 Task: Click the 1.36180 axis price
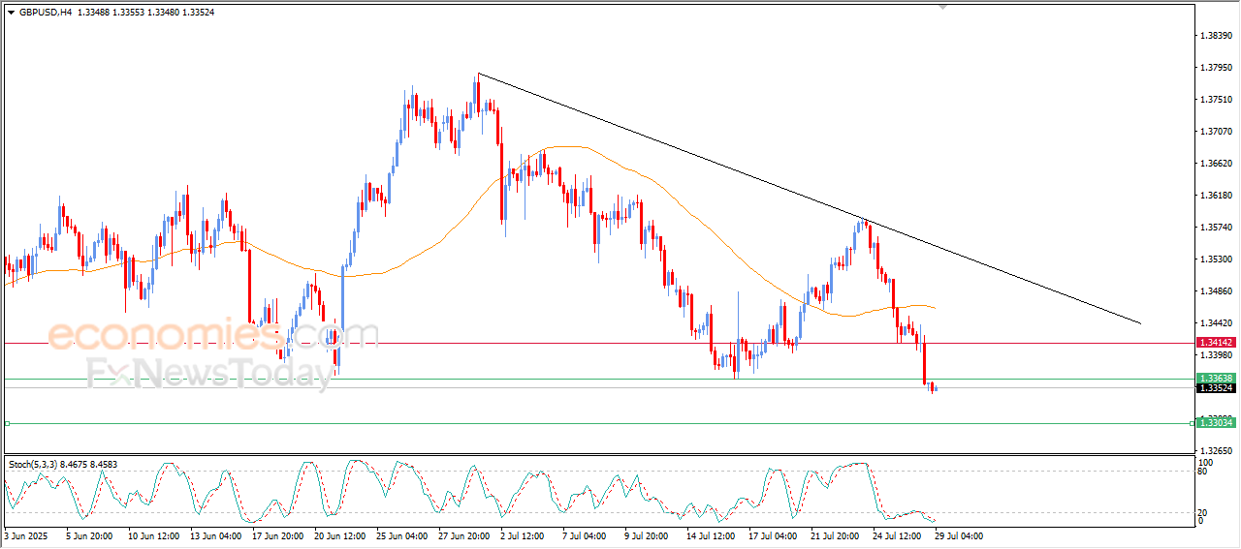click(x=1217, y=196)
